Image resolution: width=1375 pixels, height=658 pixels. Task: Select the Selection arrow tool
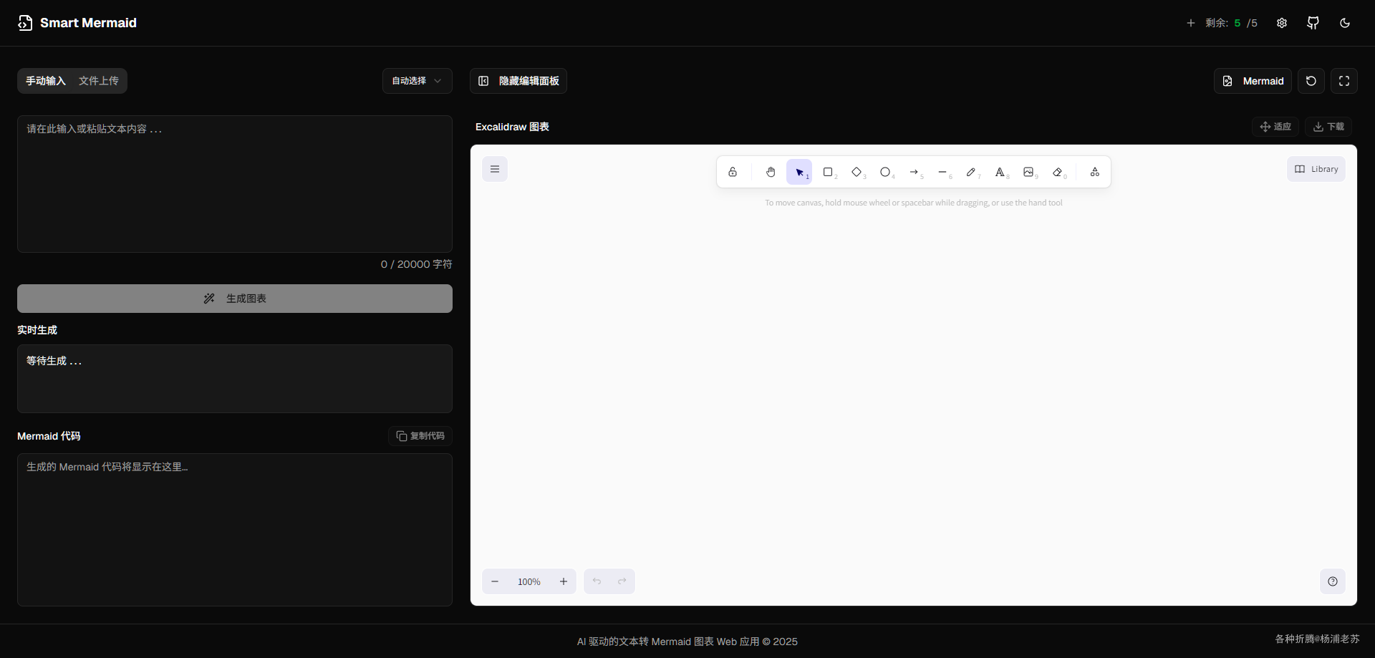pyautogui.click(x=799, y=172)
